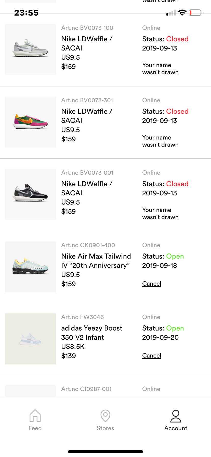Tap the Wi-Fi status icon

pos(182,12)
